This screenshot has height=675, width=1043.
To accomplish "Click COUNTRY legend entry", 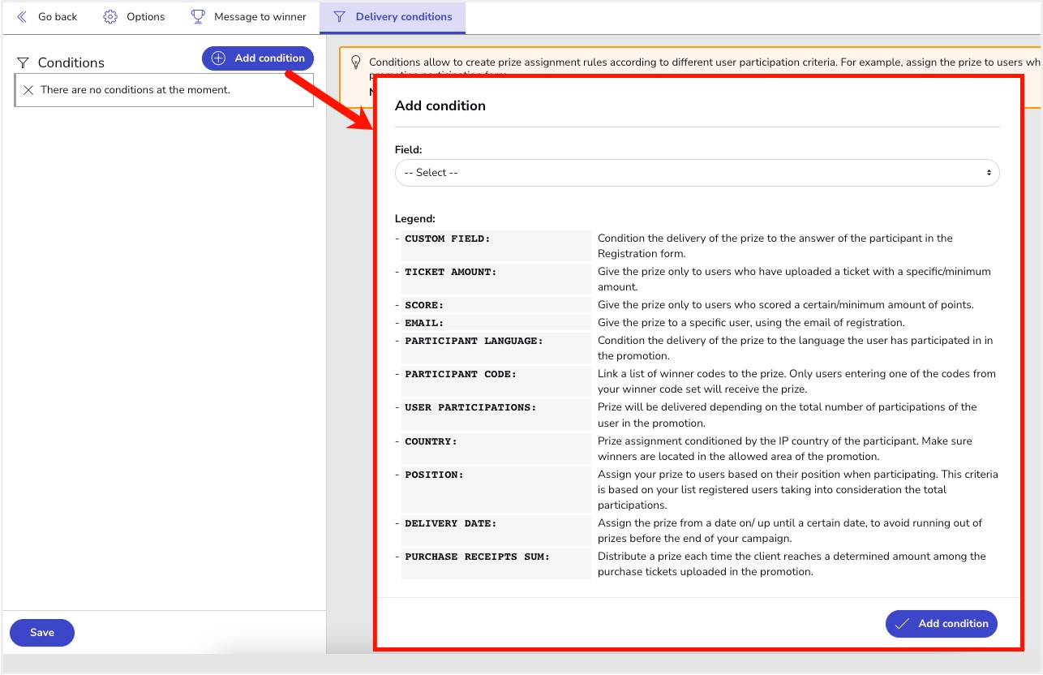I will [431, 441].
